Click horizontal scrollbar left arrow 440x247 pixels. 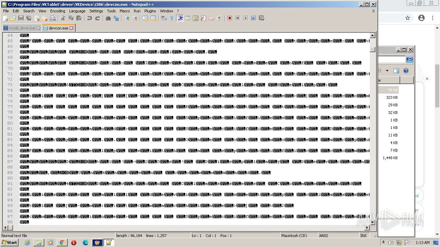5,228
